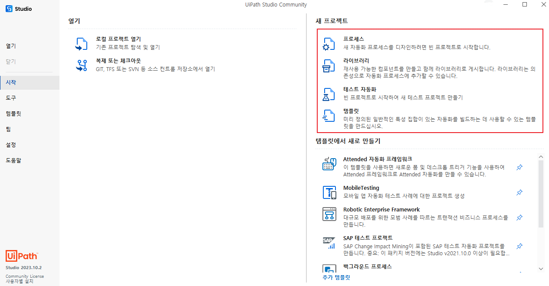The width and height of the screenshot is (549, 286).
Task: Pin the Robotic Enterprise Framework template
Action: (x=519, y=218)
